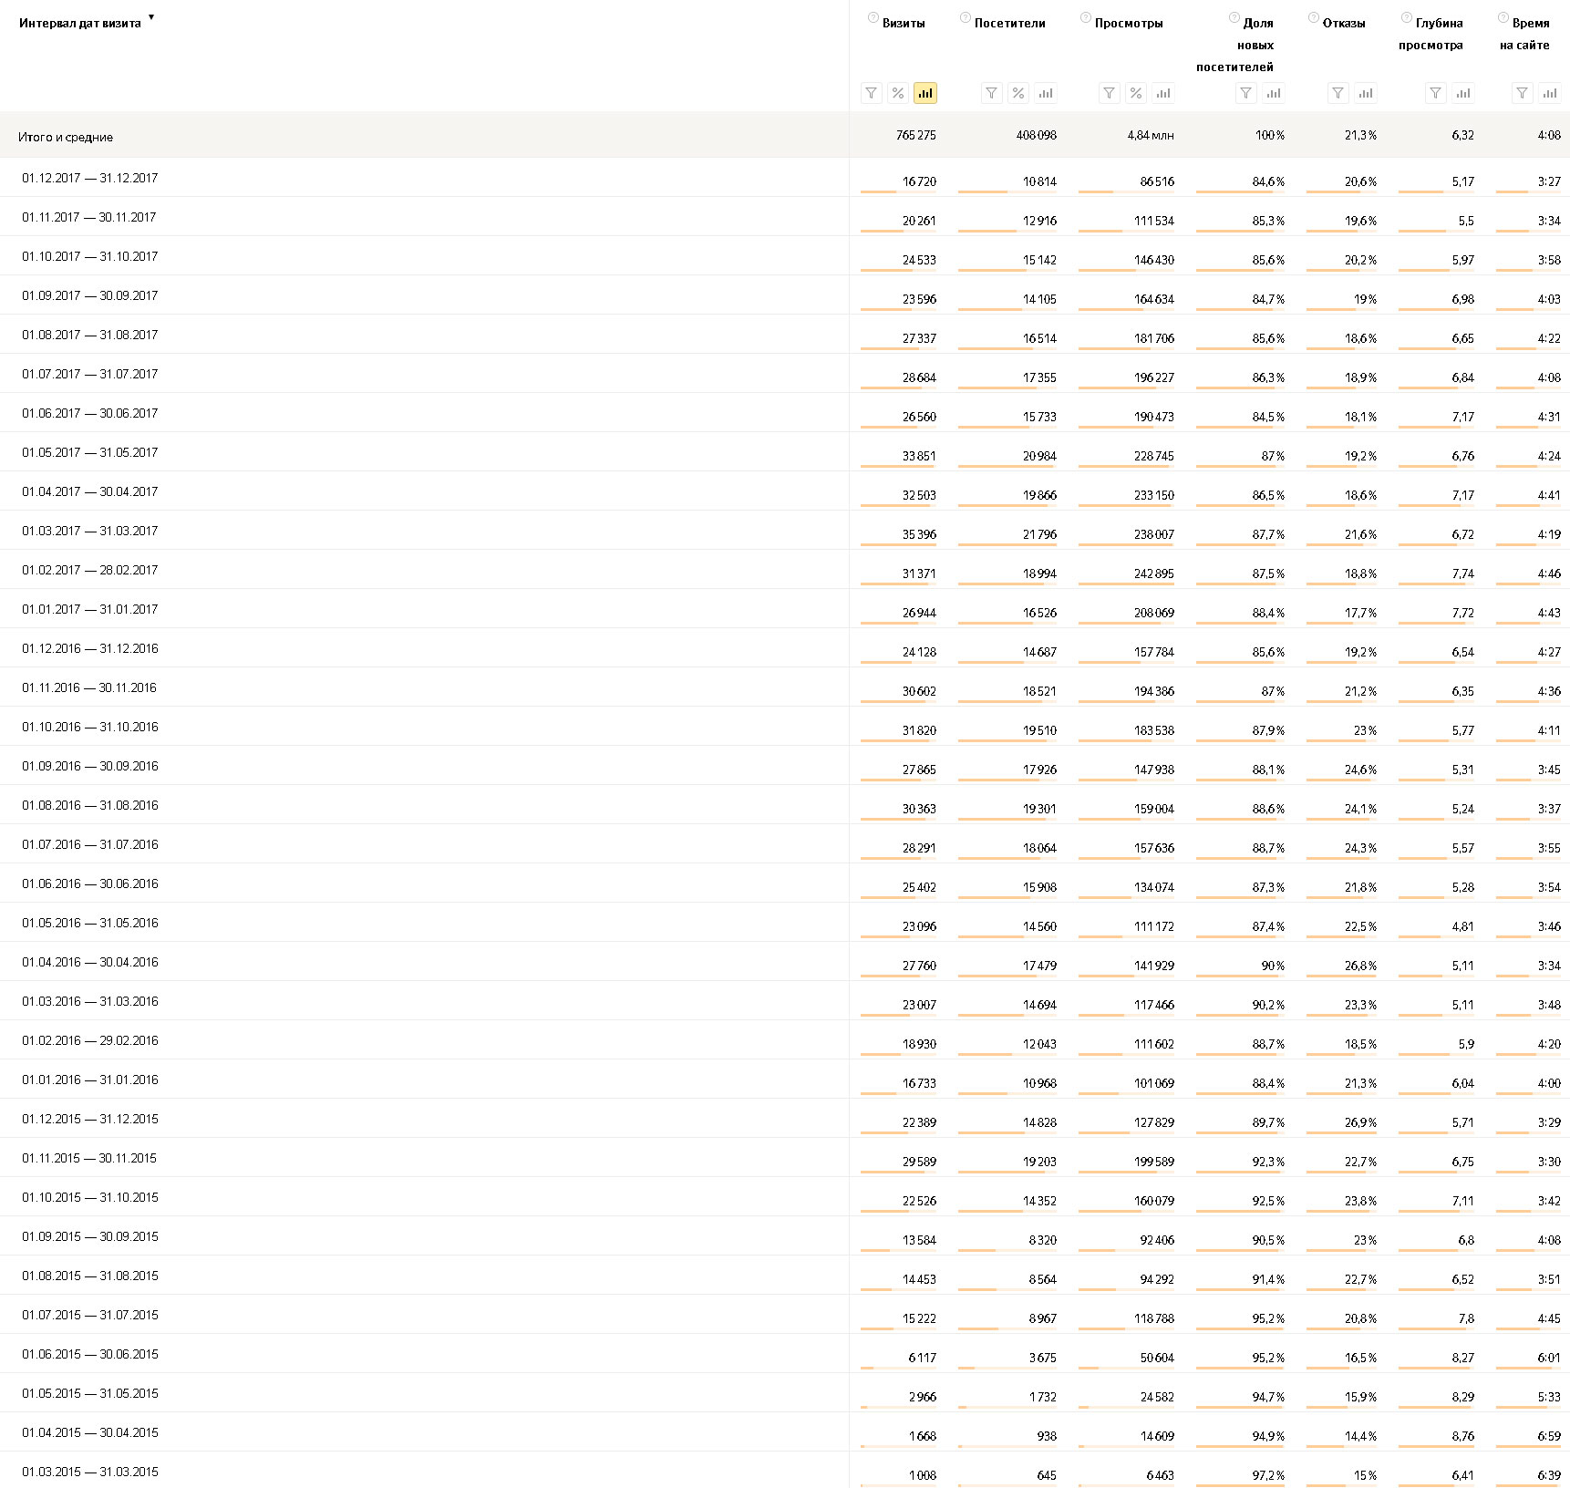Screen dimensions: 1570x1488
Task: Open help hint for Глубина просмотра
Action: coord(1407,17)
